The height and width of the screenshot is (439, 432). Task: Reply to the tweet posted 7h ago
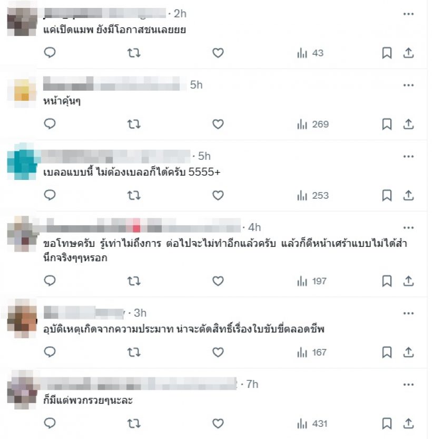50,423
